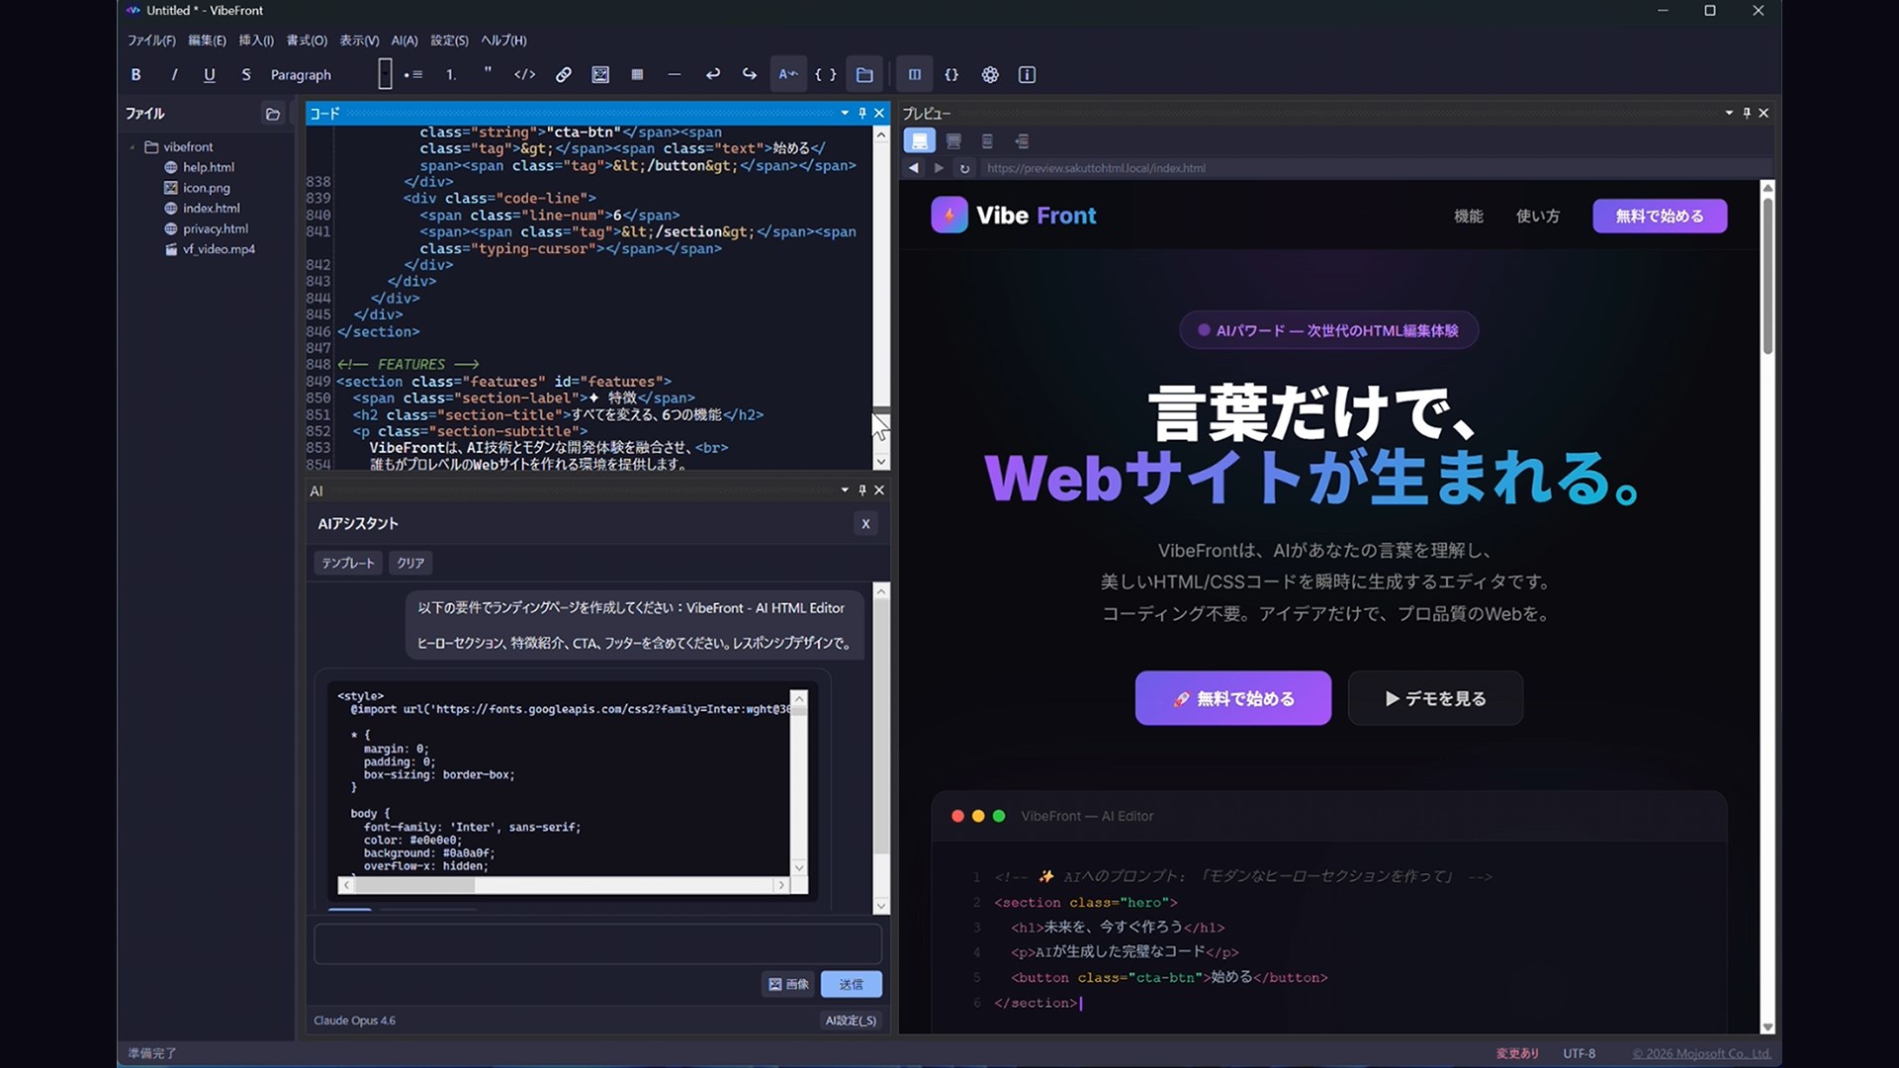Open the AI(A) menu
This screenshot has height=1068, width=1899.
(405, 41)
